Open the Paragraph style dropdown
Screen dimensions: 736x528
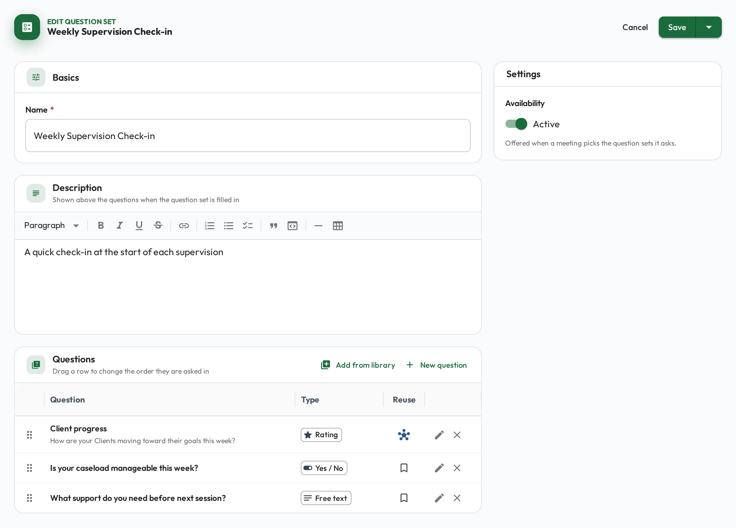click(51, 225)
